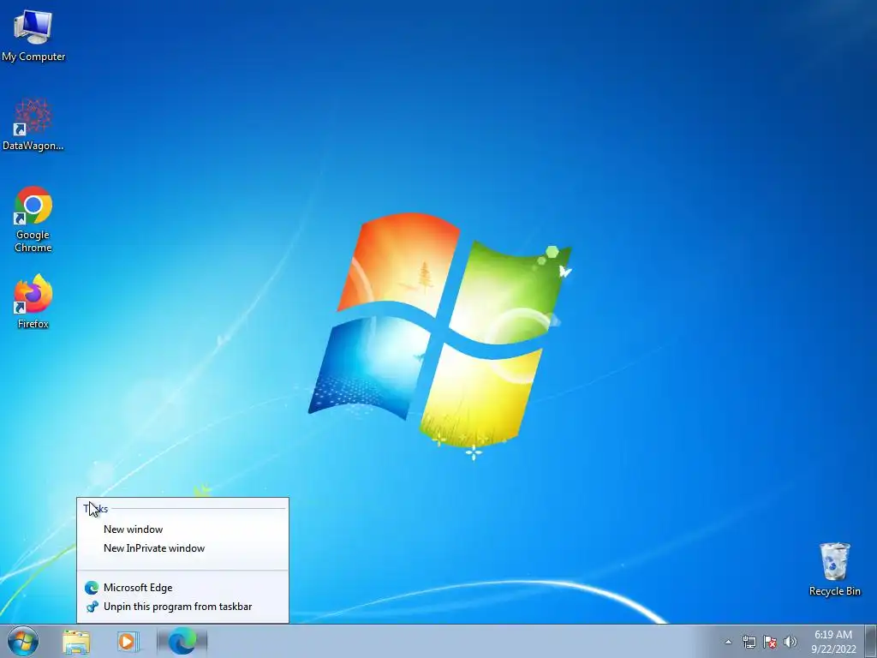
Task: Click the volume speaker tray icon
Action: [790, 642]
